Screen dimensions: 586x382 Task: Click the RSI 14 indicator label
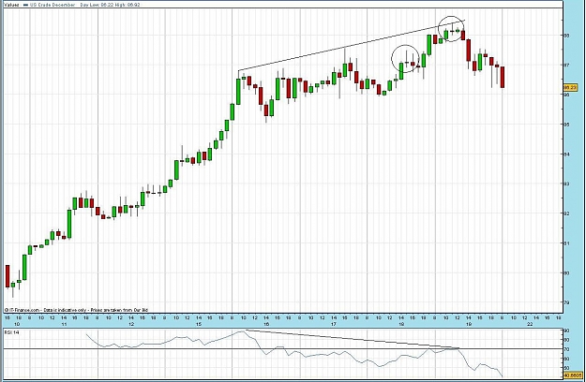[x=11, y=332]
